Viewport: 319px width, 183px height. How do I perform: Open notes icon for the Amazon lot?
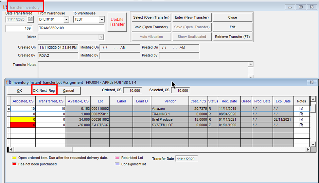tap(301, 108)
